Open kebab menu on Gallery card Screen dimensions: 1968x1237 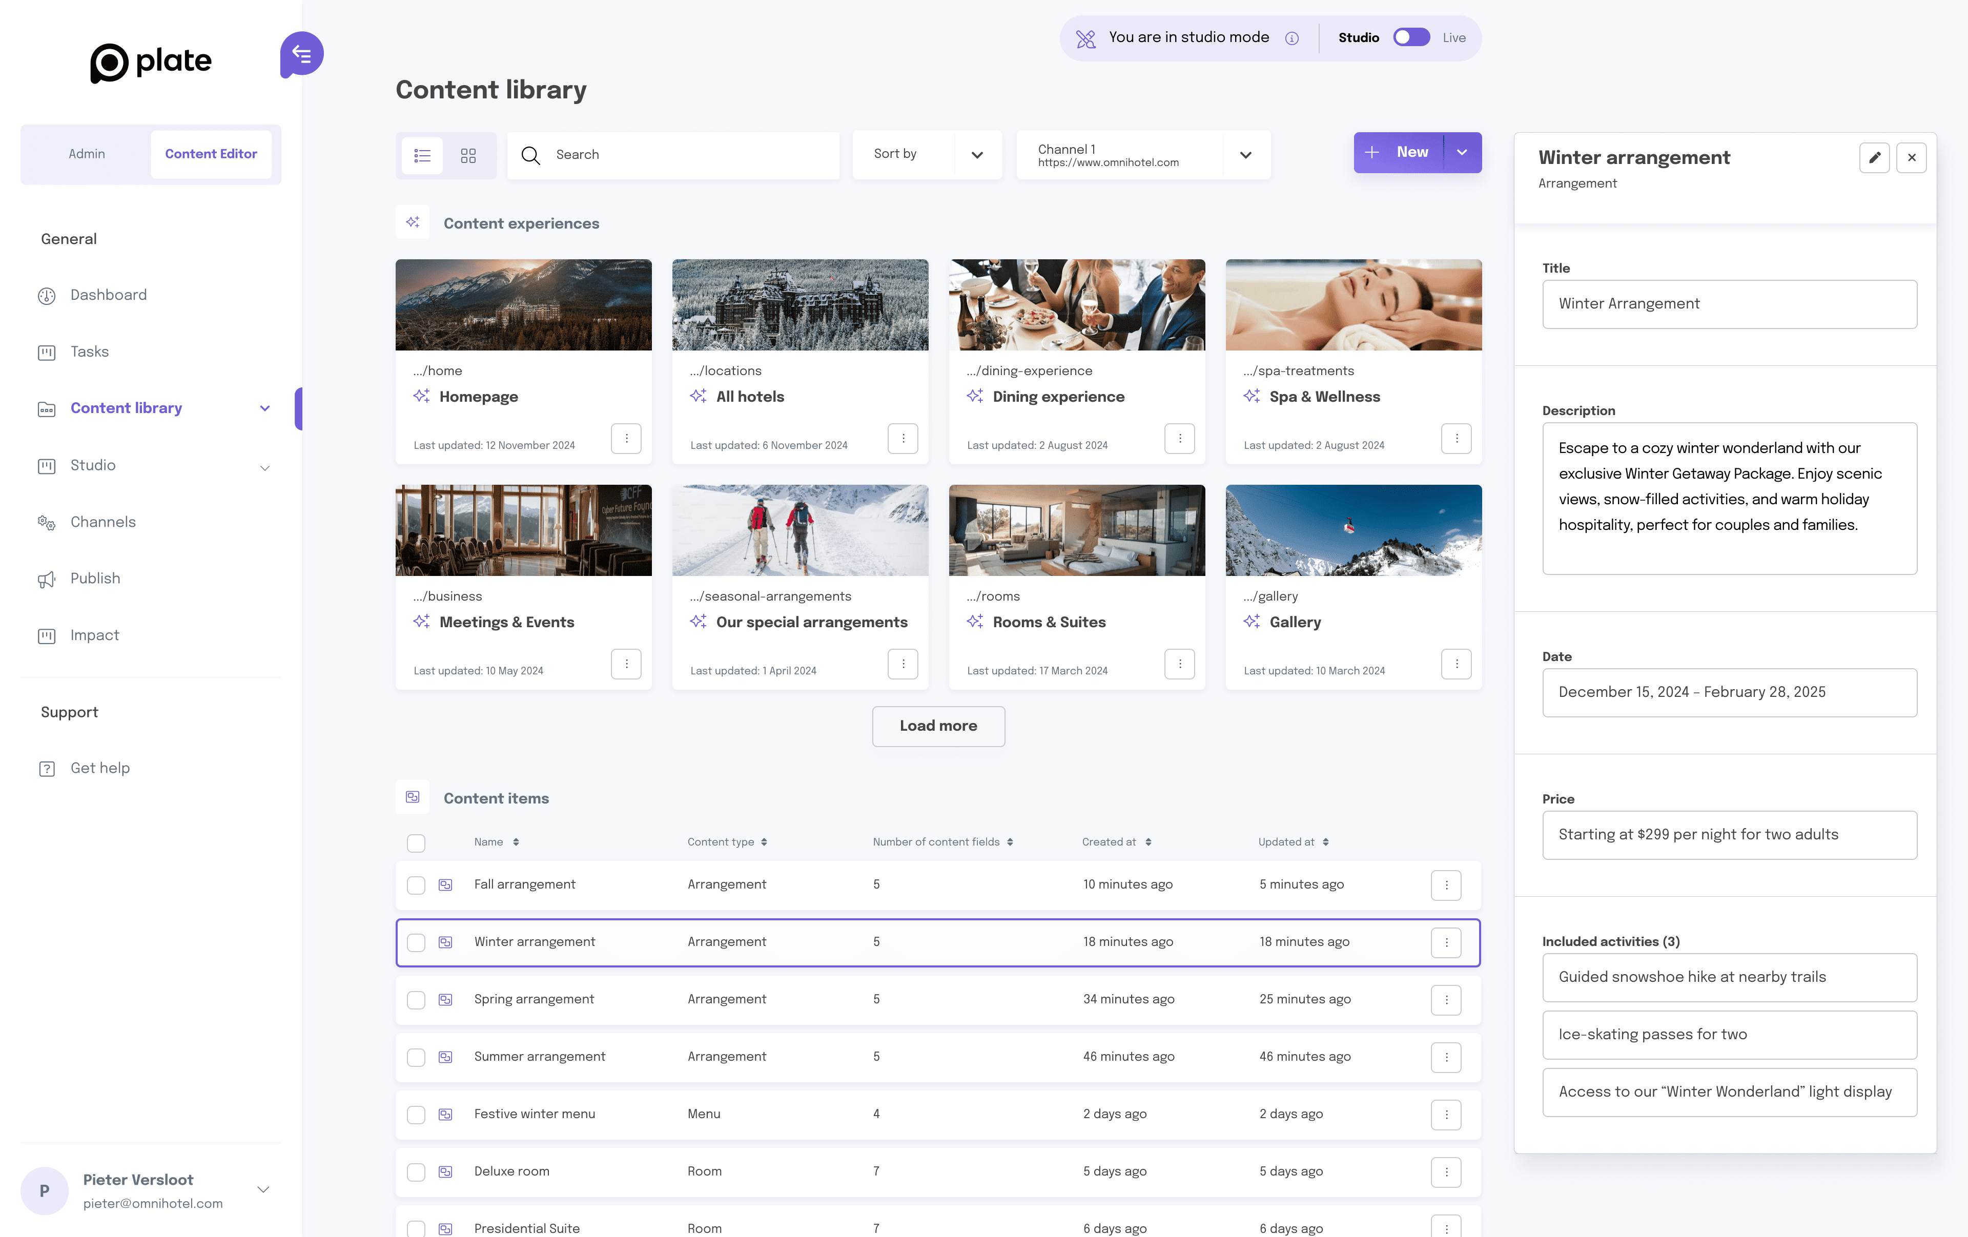1457,664
